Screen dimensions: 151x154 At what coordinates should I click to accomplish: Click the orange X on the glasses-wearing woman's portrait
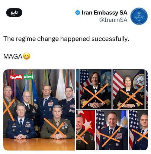tap(95, 96)
